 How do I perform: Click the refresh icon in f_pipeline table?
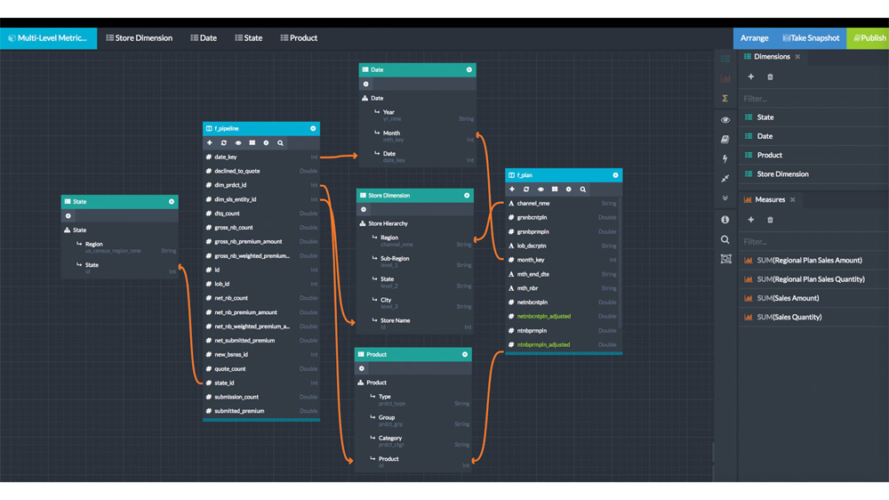click(x=224, y=142)
